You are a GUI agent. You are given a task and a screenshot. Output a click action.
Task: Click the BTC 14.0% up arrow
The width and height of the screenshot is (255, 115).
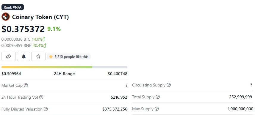point(44,39)
